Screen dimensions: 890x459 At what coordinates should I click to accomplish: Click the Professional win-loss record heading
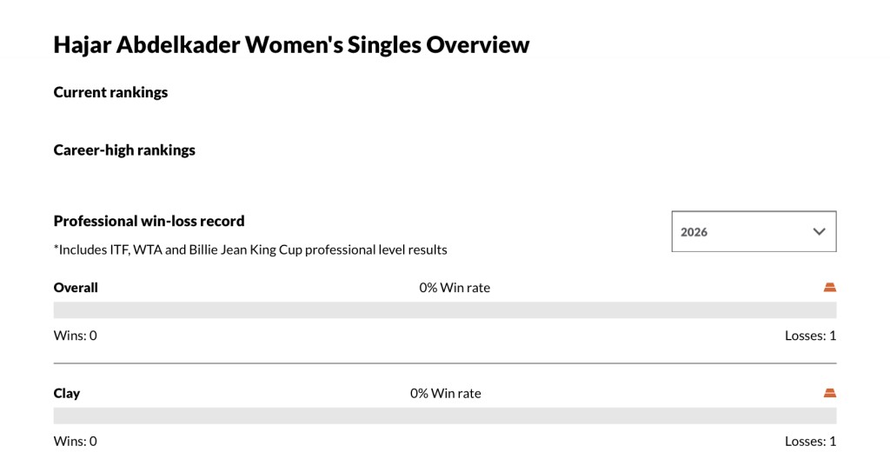pos(149,221)
